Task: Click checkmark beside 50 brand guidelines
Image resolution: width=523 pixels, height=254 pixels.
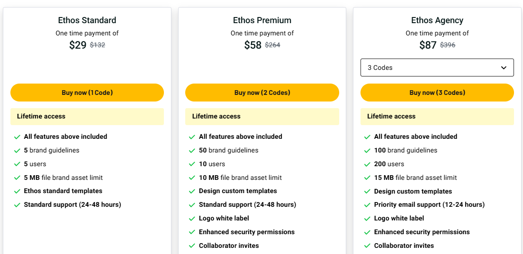Action: click(192, 151)
